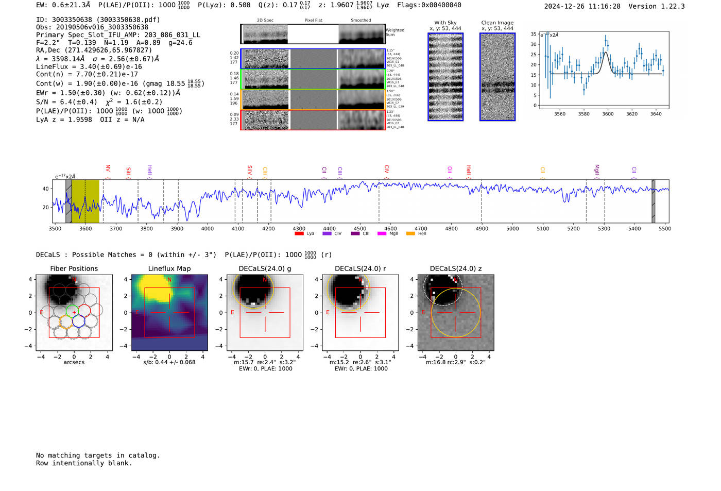This screenshot has height=491, width=721.
Task: Click the Obs: 20190506v016_3003350638 line
Action: [x=92, y=27]
